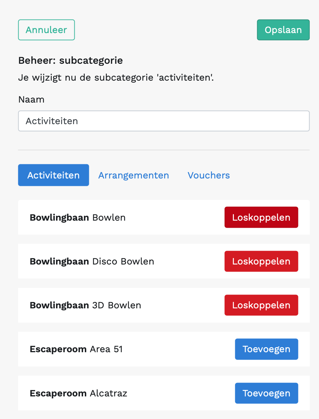Select the 'Escaperoom Alcatraz' item name

[x=78, y=393]
